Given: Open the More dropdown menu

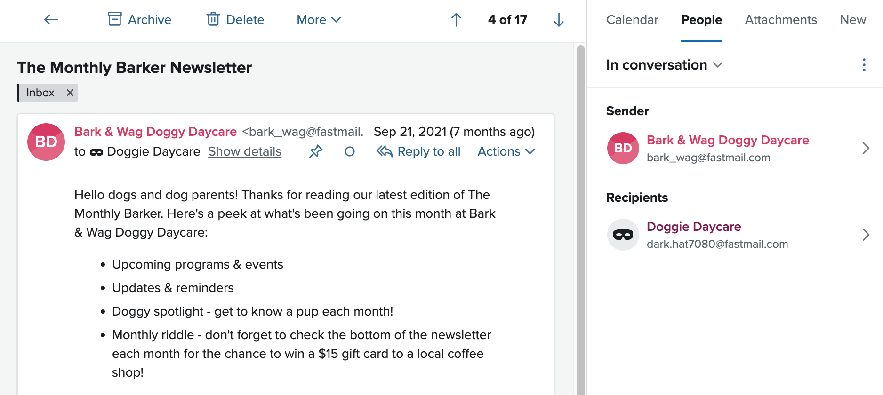Looking at the screenshot, I should coord(319,20).
